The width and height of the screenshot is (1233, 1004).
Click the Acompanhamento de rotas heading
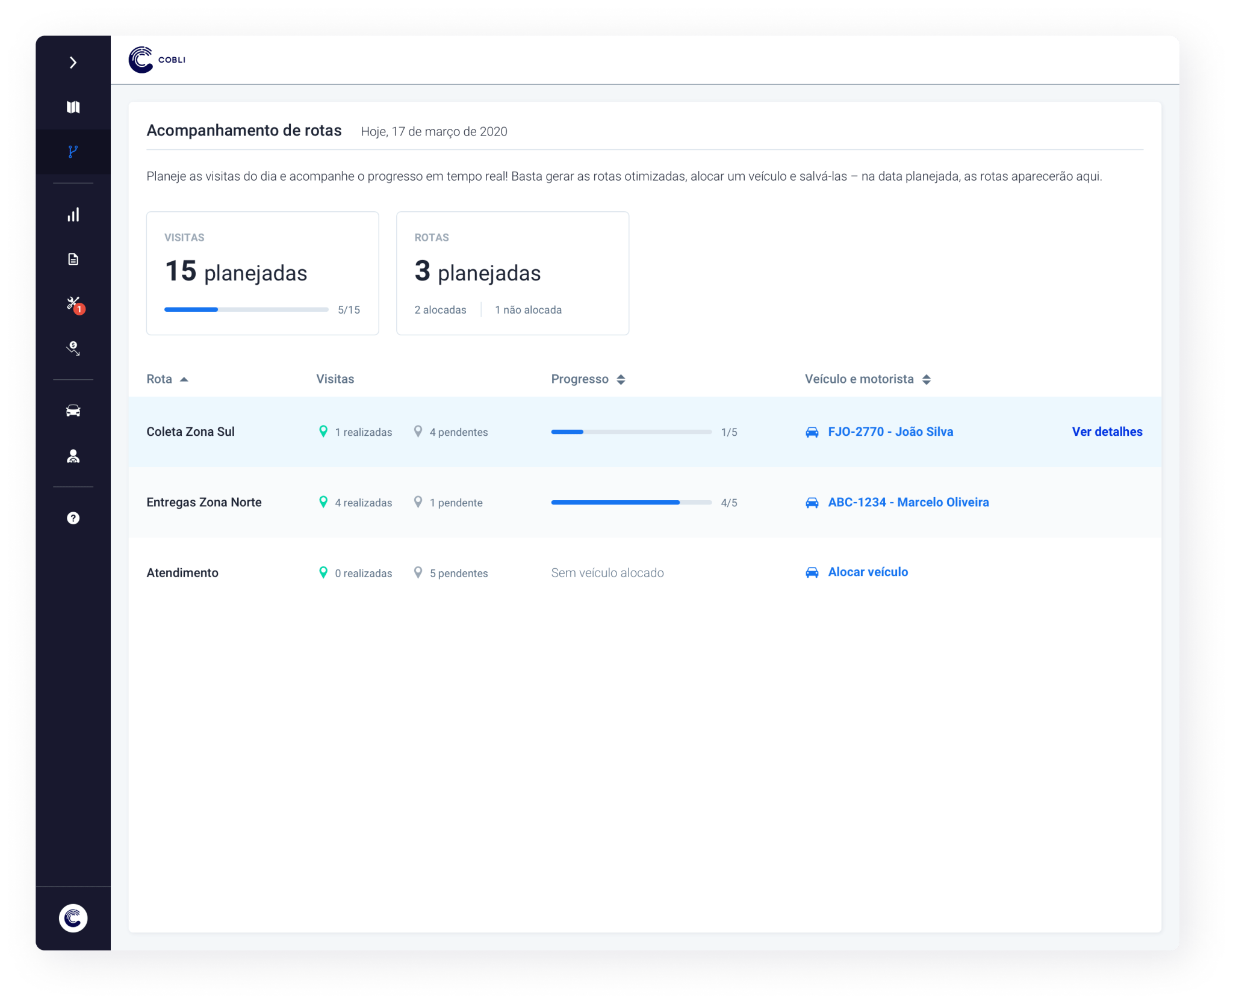(244, 131)
